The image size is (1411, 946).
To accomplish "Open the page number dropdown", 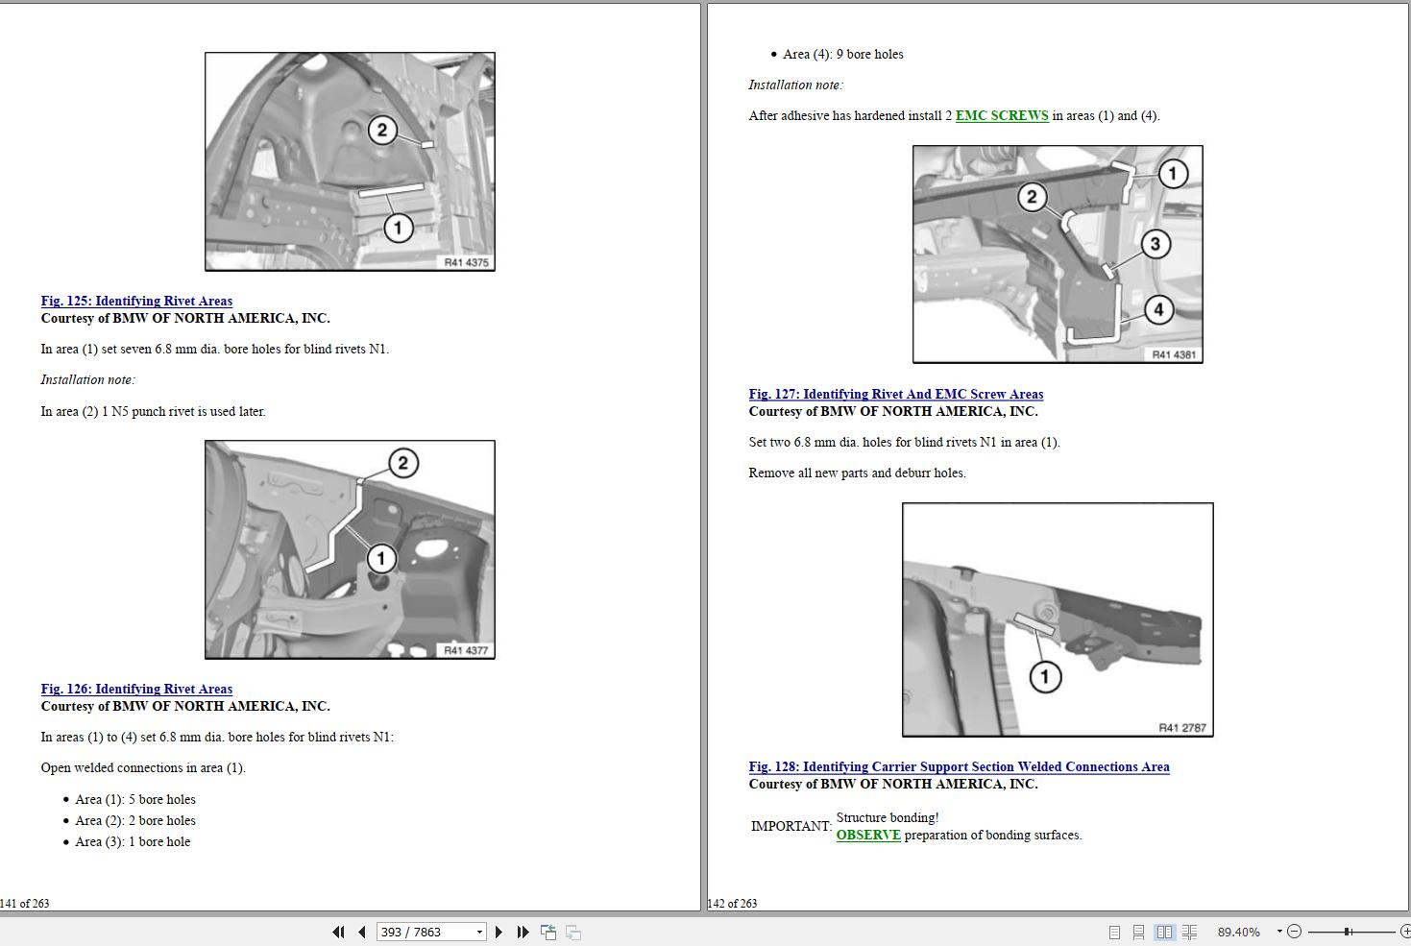I will 479,932.
